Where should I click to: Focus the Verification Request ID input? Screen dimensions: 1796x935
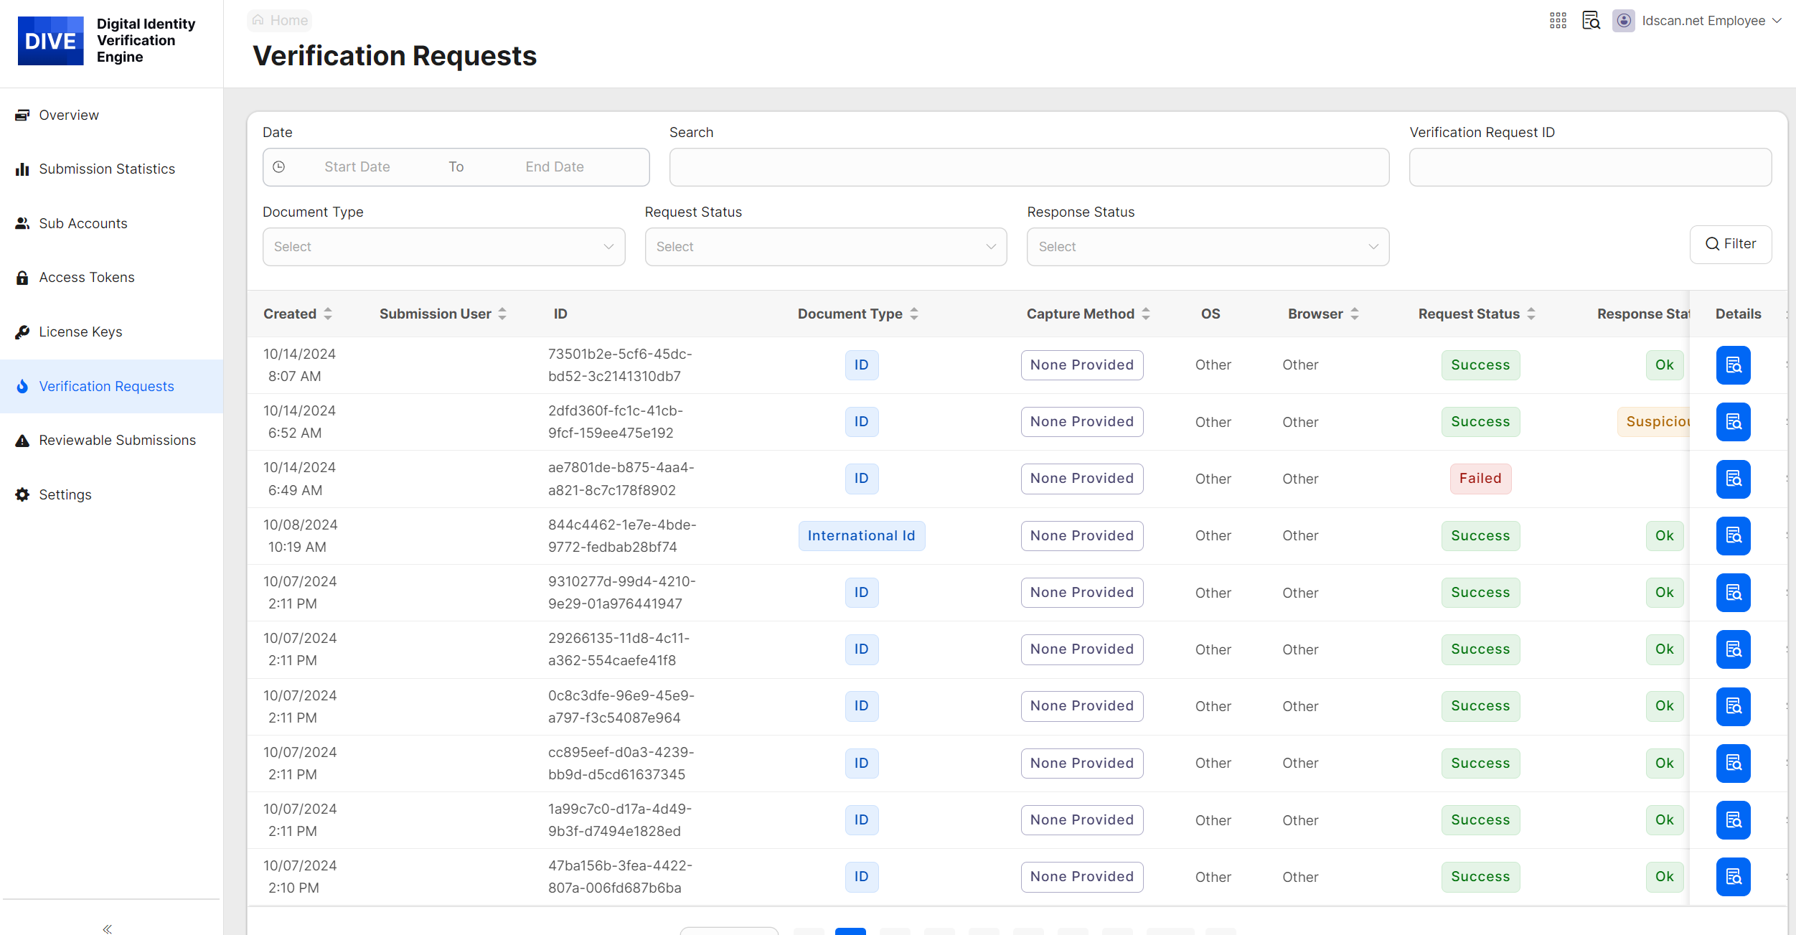pyautogui.click(x=1589, y=167)
